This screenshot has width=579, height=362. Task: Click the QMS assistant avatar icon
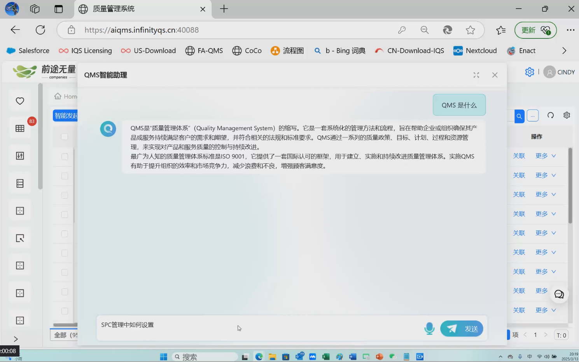108,129
